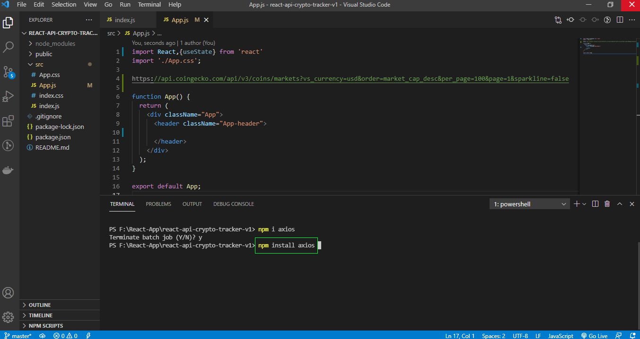Open the Help menu
This screenshot has height=339, width=640.
pyautogui.click(x=175, y=4)
